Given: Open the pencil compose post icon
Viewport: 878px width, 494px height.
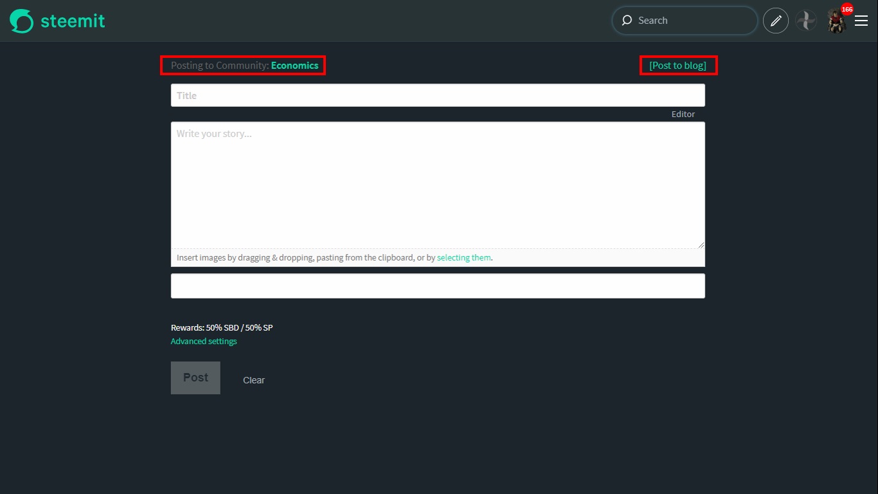Looking at the screenshot, I should click(x=776, y=21).
